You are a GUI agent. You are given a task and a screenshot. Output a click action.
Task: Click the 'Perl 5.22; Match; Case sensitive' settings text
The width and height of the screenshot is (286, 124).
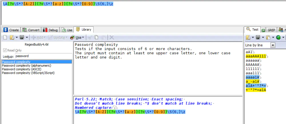point(129,99)
